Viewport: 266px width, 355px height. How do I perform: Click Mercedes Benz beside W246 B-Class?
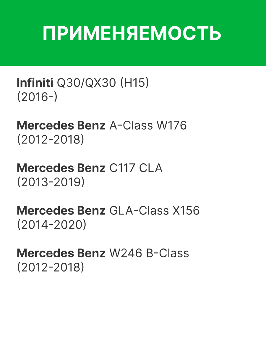61,254
